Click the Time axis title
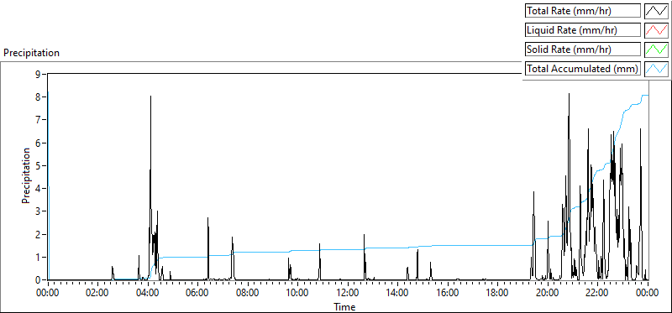 click(344, 307)
